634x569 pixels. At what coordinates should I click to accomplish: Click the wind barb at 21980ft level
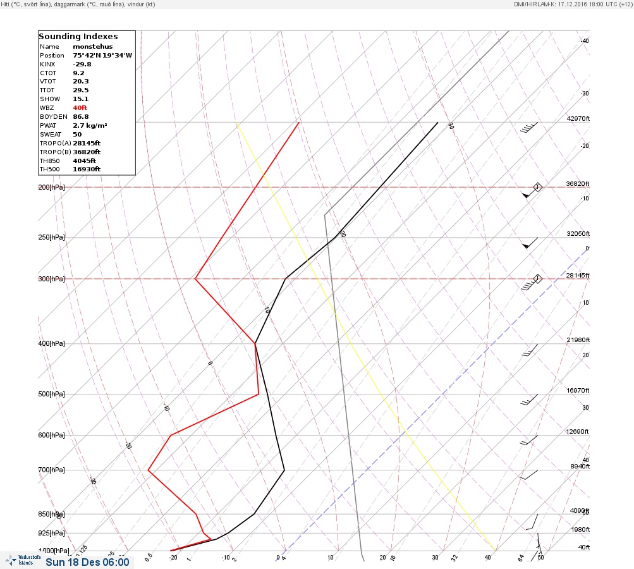tap(530, 350)
